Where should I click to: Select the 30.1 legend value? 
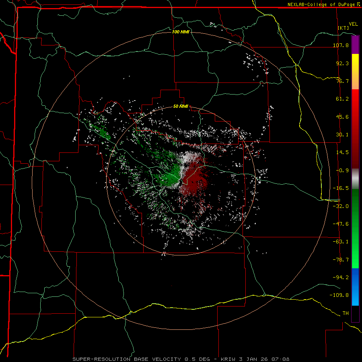pyautogui.click(x=342, y=135)
